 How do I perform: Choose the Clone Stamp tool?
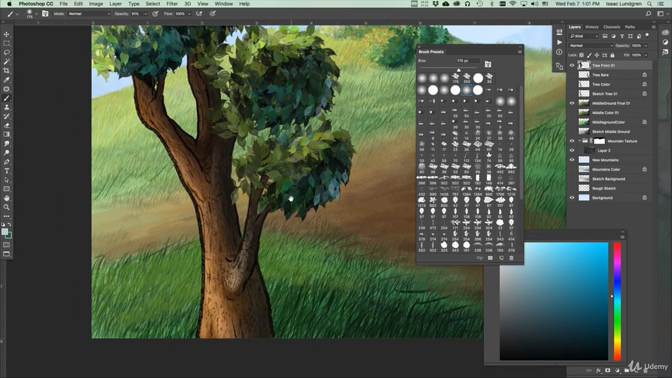click(x=7, y=107)
